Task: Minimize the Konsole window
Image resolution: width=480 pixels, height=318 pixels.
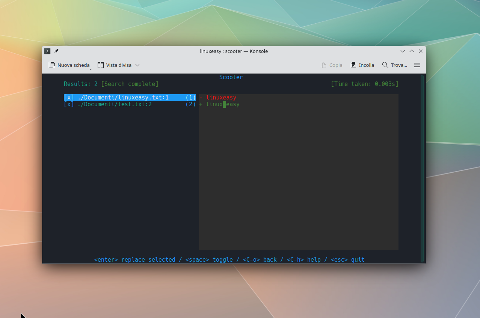Action: 403,51
